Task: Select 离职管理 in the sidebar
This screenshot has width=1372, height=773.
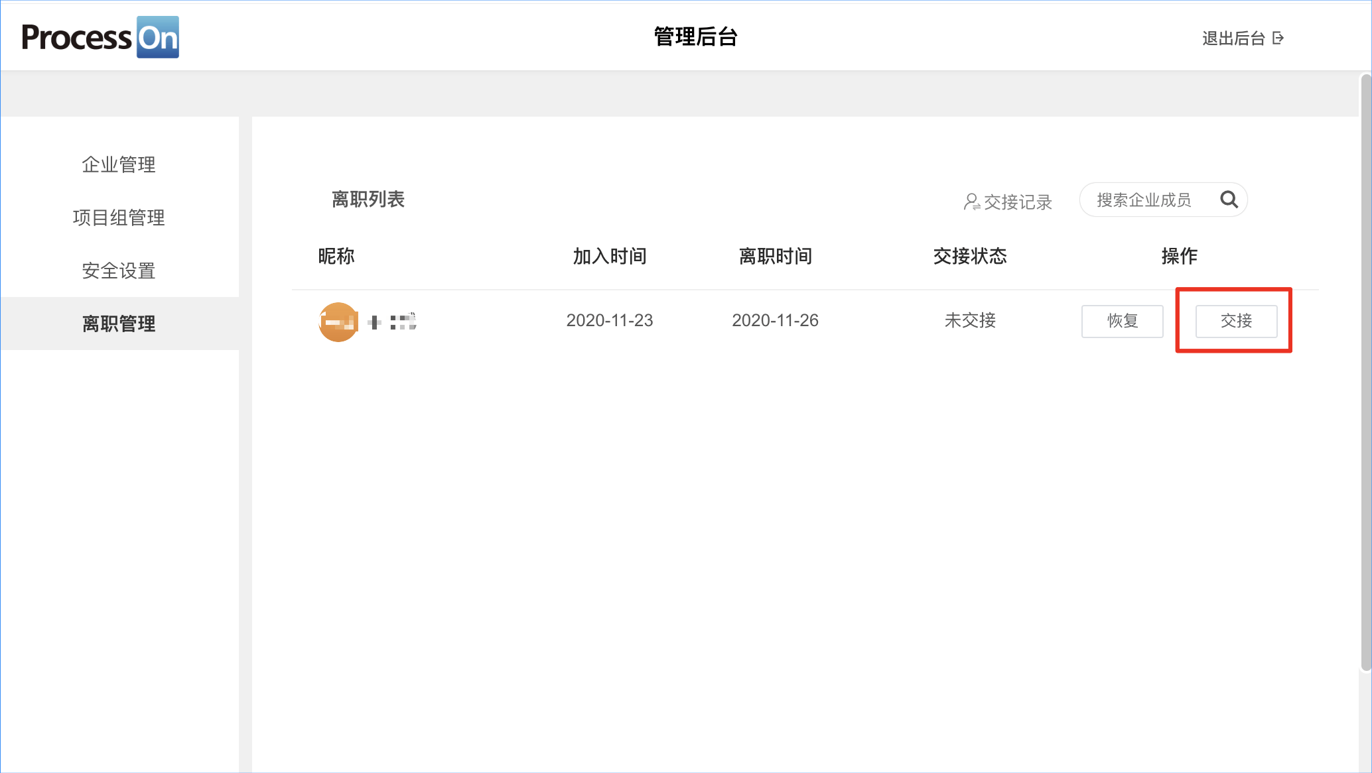Action: coord(119,324)
